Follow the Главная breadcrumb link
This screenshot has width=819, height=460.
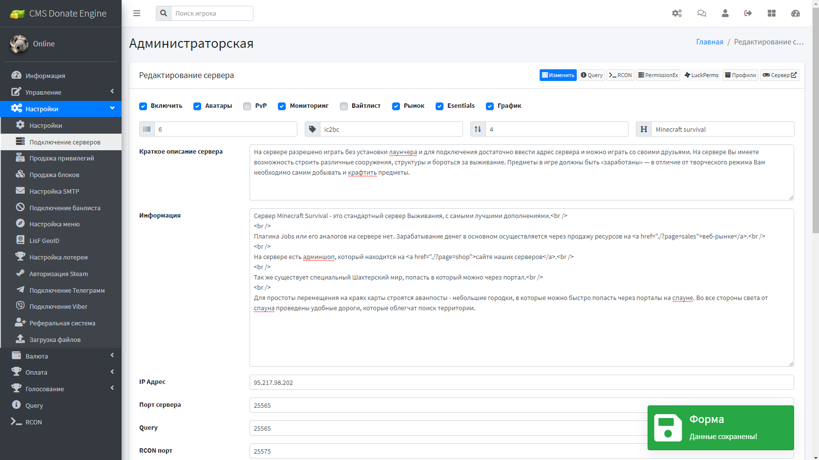click(709, 42)
